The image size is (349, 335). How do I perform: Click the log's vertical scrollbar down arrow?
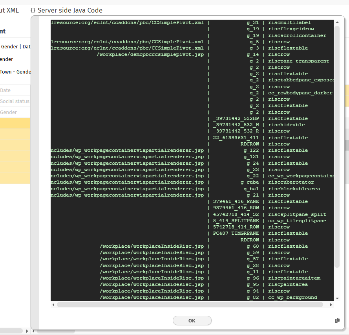pyautogui.click(x=337, y=298)
